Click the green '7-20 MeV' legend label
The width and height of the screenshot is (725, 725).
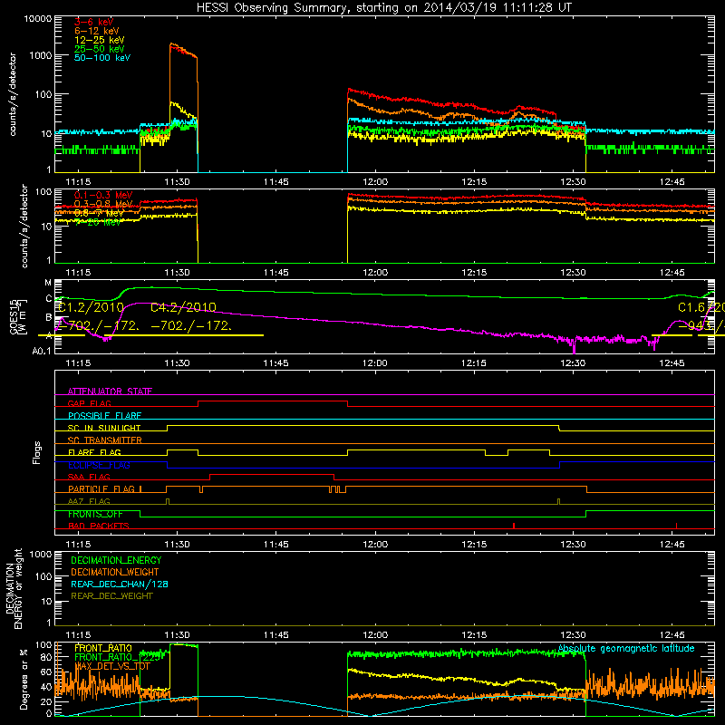coord(98,222)
